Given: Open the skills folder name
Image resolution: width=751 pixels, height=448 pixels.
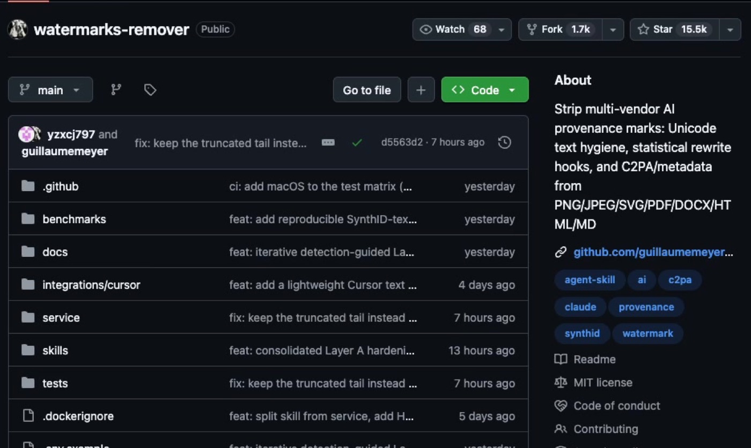Looking at the screenshot, I should [55, 350].
